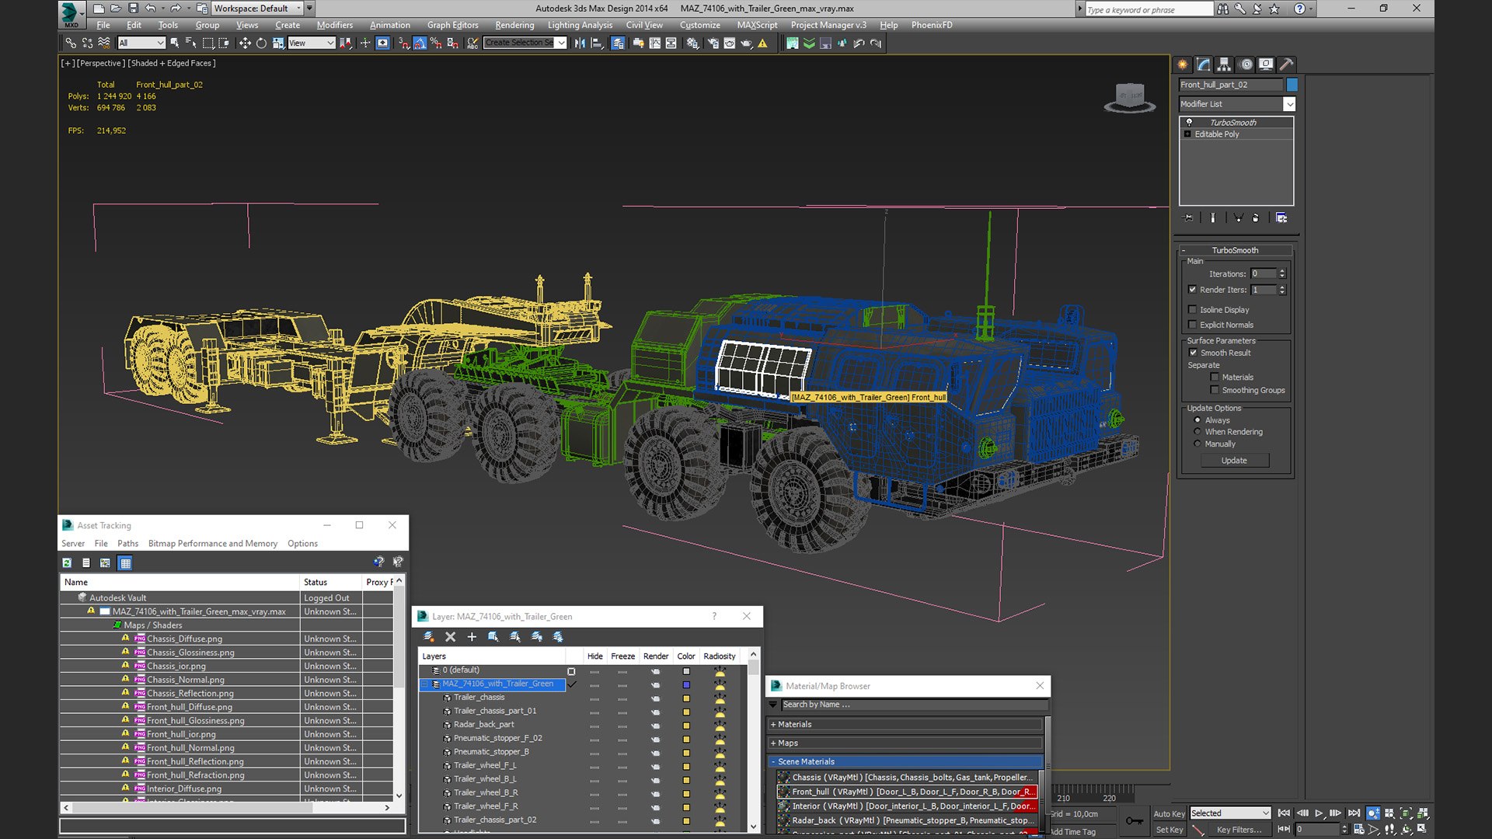Enable Separate by Smoothing Groups checkbox
This screenshot has height=839, width=1492.
(x=1215, y=390)
